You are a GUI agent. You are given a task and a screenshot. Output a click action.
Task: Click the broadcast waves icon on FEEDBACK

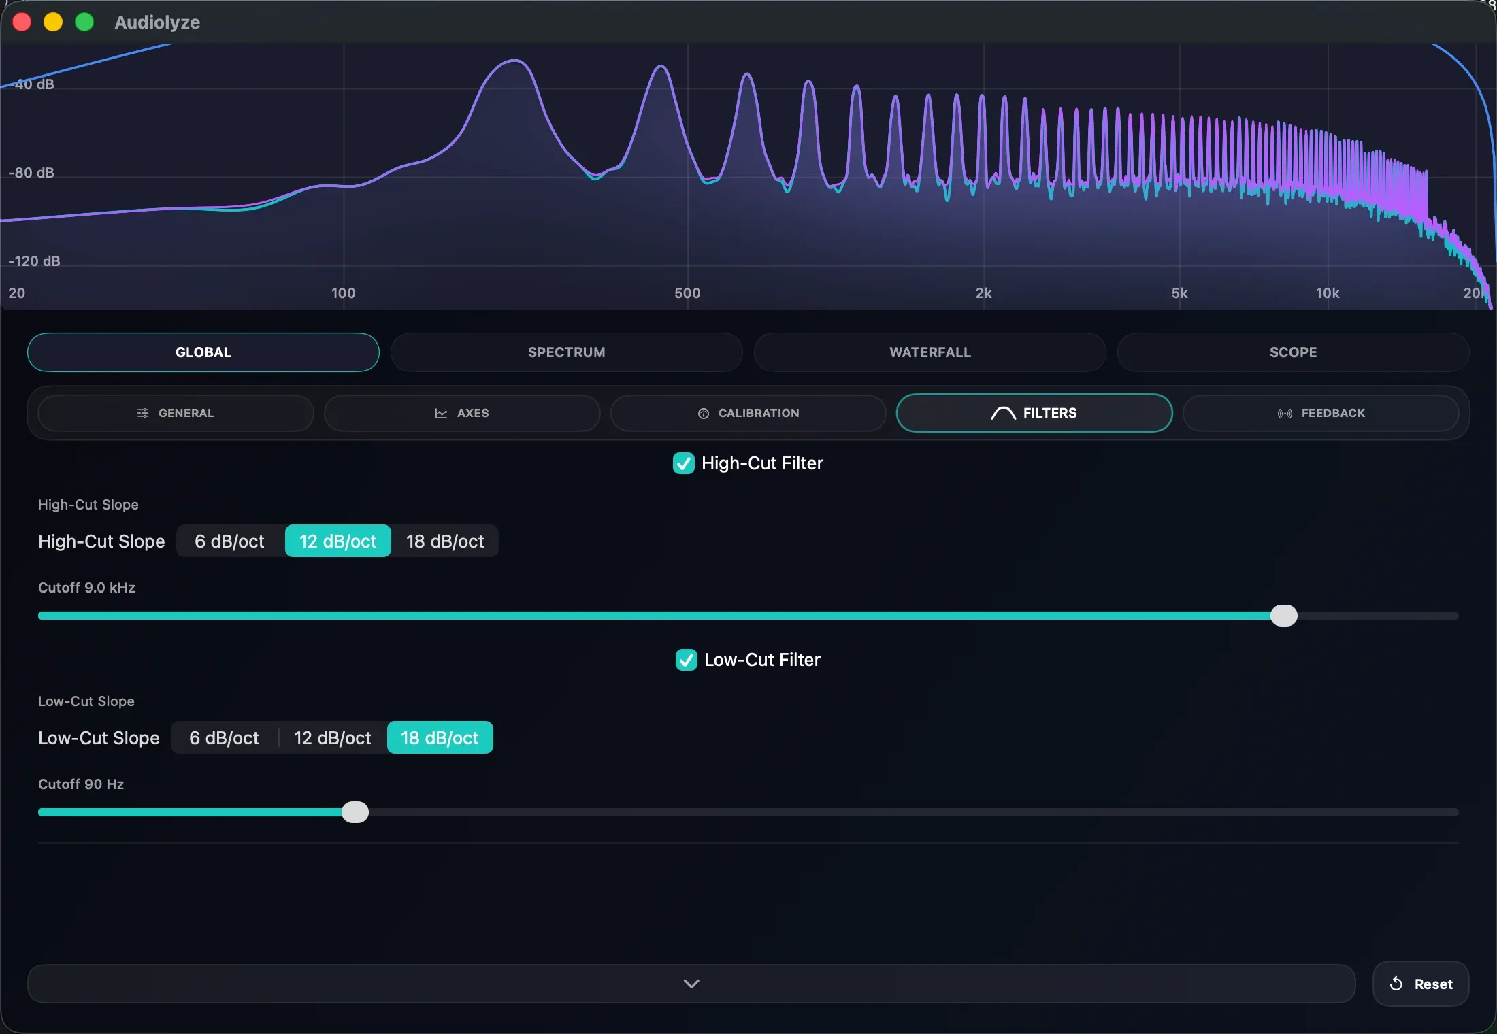pyautogui.click(x=1285, y=413)
